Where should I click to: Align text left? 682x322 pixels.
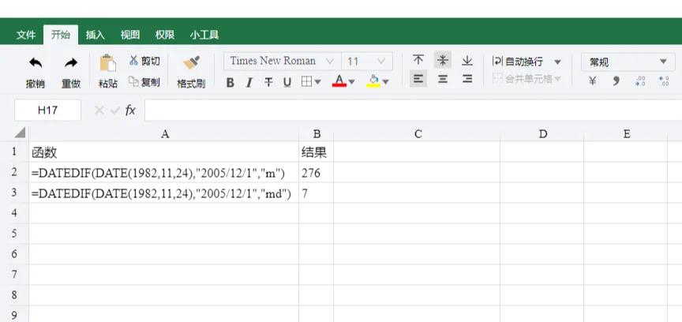tap(418, 79)
